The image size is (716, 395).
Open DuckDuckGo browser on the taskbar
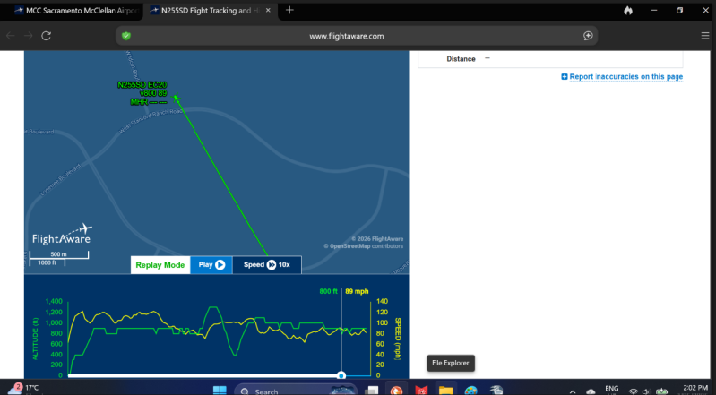396,391
